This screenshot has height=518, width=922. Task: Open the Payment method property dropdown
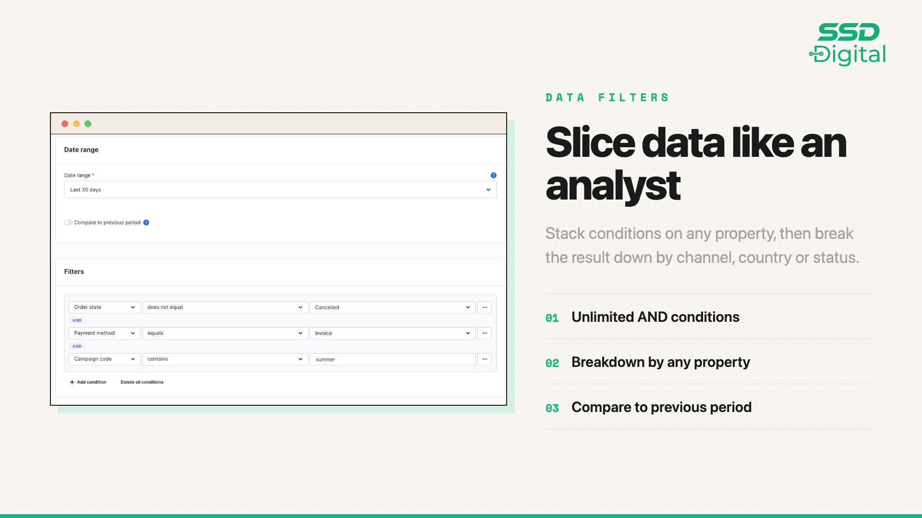point(105,333)
